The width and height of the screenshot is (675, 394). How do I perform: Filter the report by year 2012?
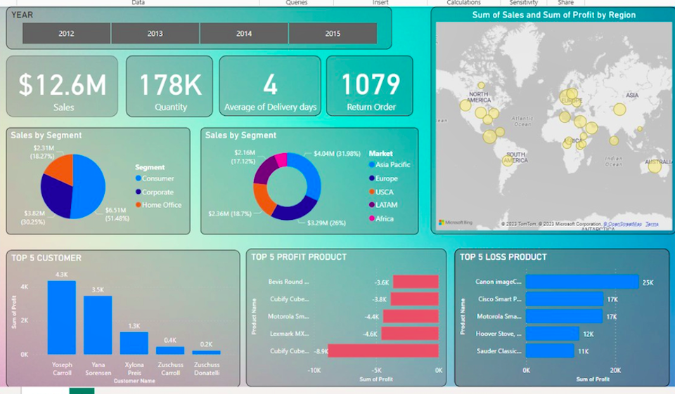[x=66, y=34]
